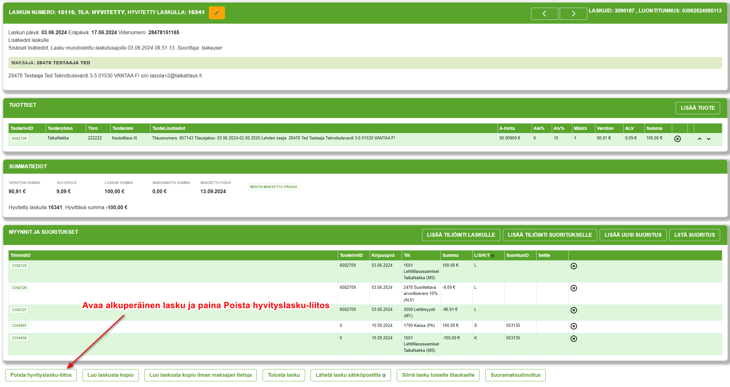
Task: Open product row ID 6082709 link
Action: pos(19,138)
